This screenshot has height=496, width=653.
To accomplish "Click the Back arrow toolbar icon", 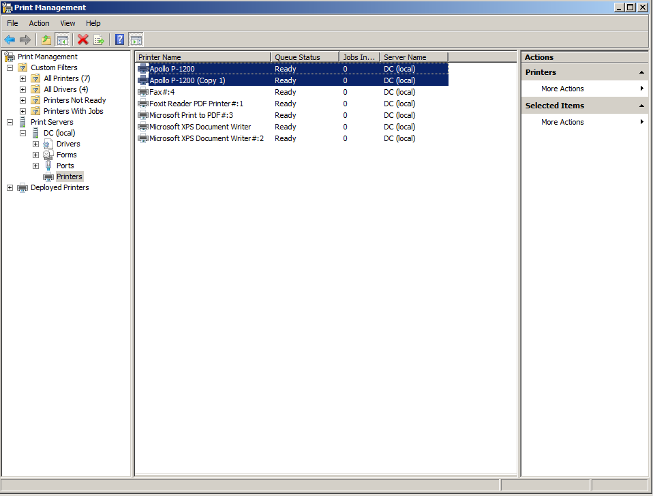I will [10, 40].
